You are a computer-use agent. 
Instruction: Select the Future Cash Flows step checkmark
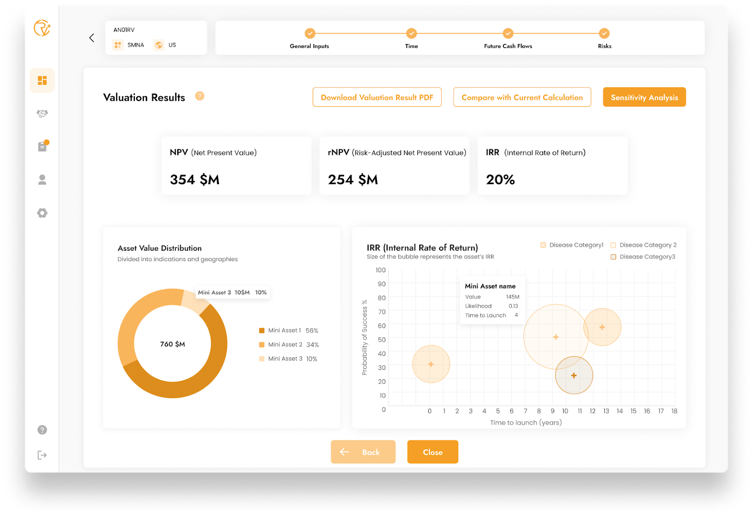click(x=508, y=33)
